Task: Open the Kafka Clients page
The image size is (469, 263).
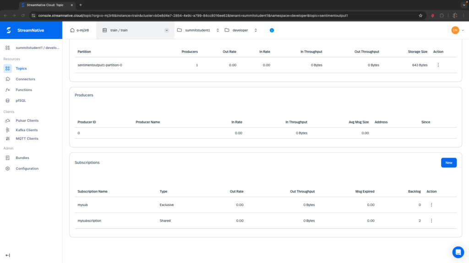Action: [x=27, y=130]
